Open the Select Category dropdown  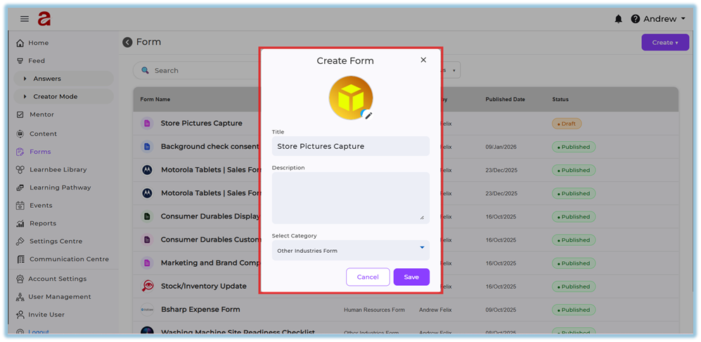click(350, 250)
